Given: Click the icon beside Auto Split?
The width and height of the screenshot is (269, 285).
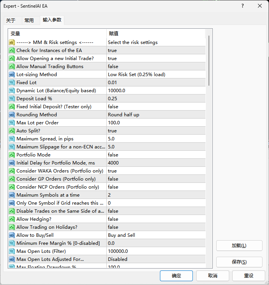Looking at the screenshot, I should (12, 131).
